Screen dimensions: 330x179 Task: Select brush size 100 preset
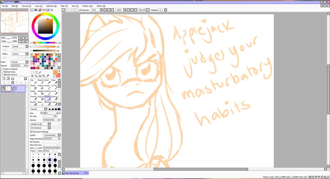click(49, 172)
